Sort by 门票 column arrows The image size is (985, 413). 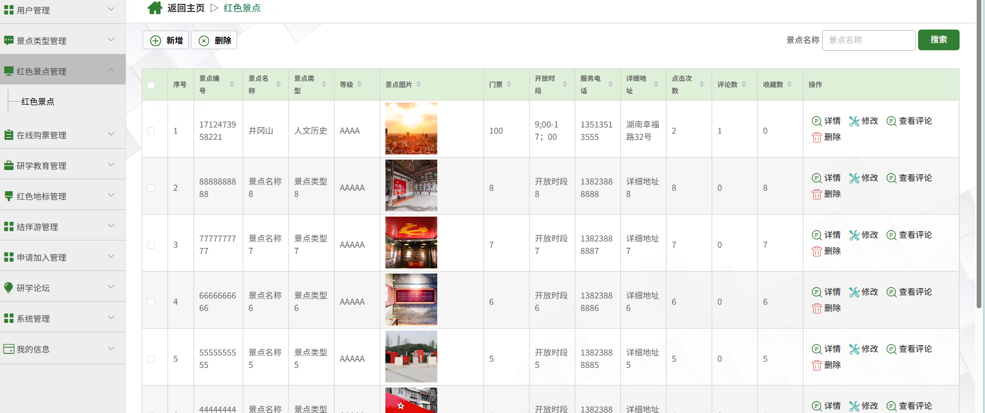tap(509, 84)
